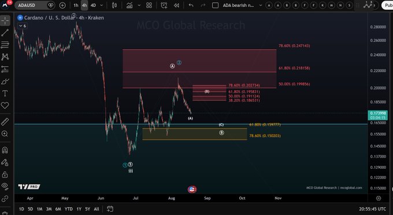Click the add symbol plus button

click(62, 5)
